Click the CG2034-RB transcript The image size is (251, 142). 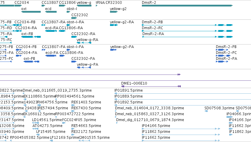pyautogui.click(x=17, y=25)
